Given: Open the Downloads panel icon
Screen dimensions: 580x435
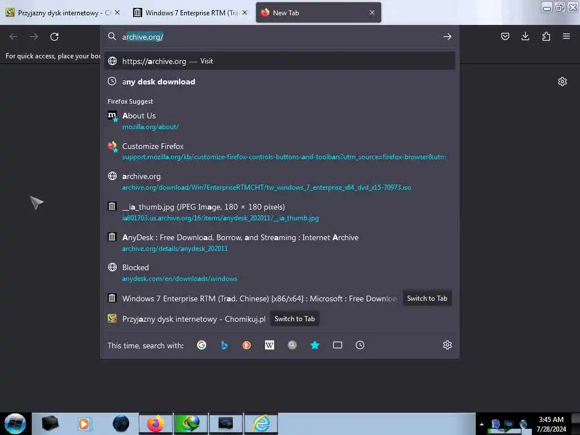Looking at the screenshot, I should pyautogui.click(x=525, y=36).
